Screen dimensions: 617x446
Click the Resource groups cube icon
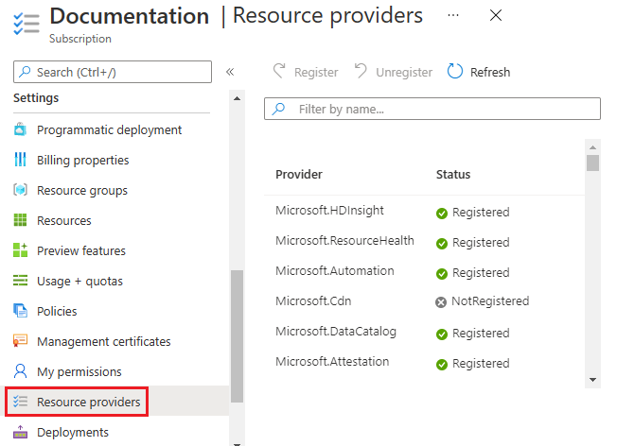click(x=21, y=191)
